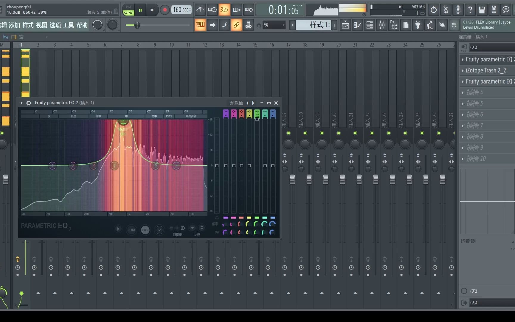The height and width of the screenshot is (322, 515).
Task: Toggle HQ mode in Parametric EQ 2
Action: 145,230
